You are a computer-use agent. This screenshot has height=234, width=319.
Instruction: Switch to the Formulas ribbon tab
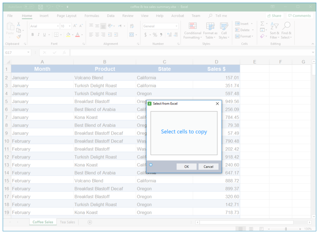point(92,16)
